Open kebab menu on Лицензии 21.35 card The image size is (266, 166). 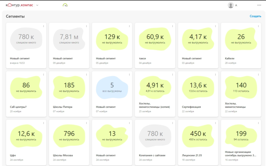(215, 123)
